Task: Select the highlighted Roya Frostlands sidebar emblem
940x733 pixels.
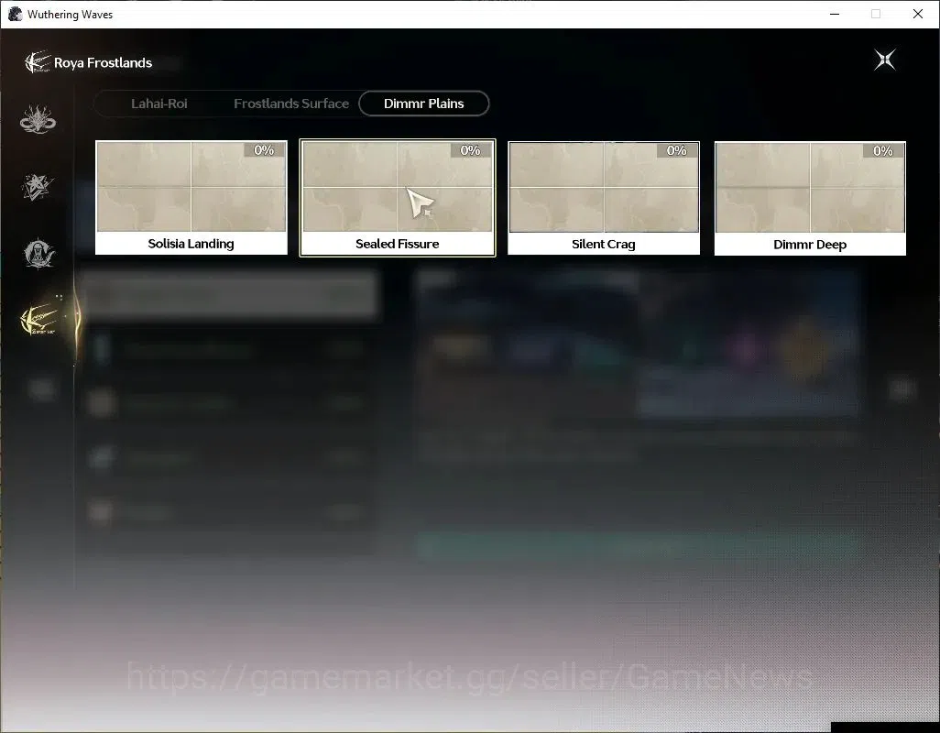Action: [39, 320]
